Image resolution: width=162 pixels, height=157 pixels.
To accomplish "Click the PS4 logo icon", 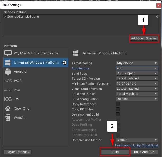I will (x=8, y=90).
